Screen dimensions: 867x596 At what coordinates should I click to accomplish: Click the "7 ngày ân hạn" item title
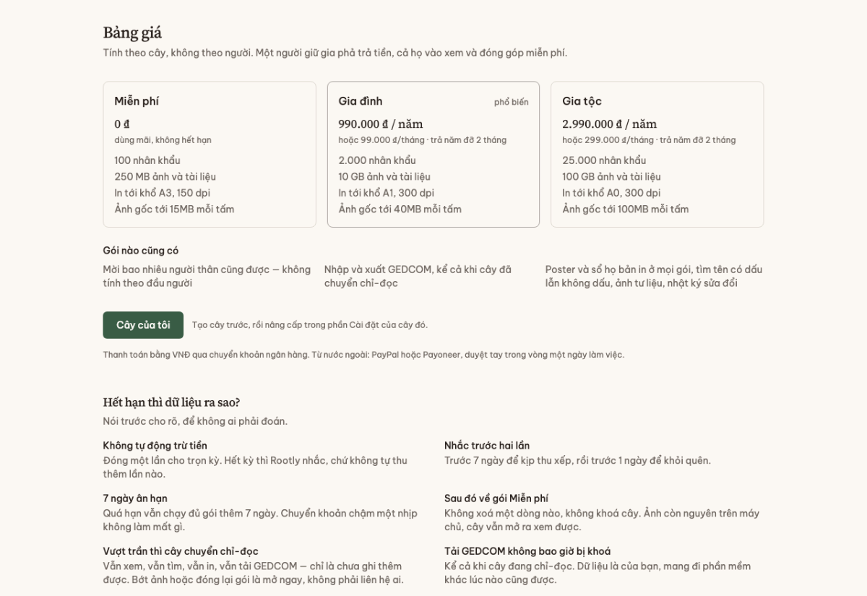coord(135,498)
